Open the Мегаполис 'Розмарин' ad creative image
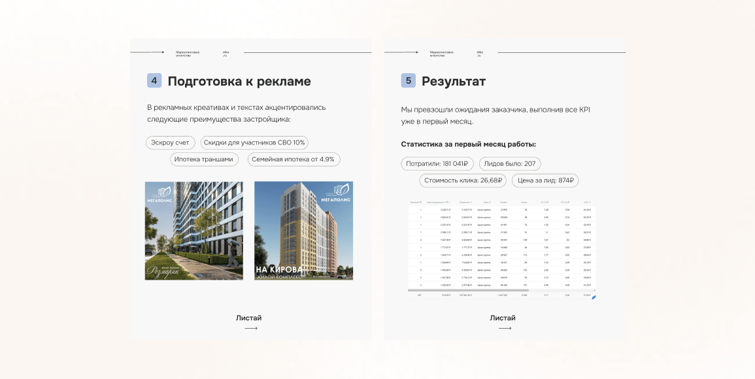 (194, 231)
